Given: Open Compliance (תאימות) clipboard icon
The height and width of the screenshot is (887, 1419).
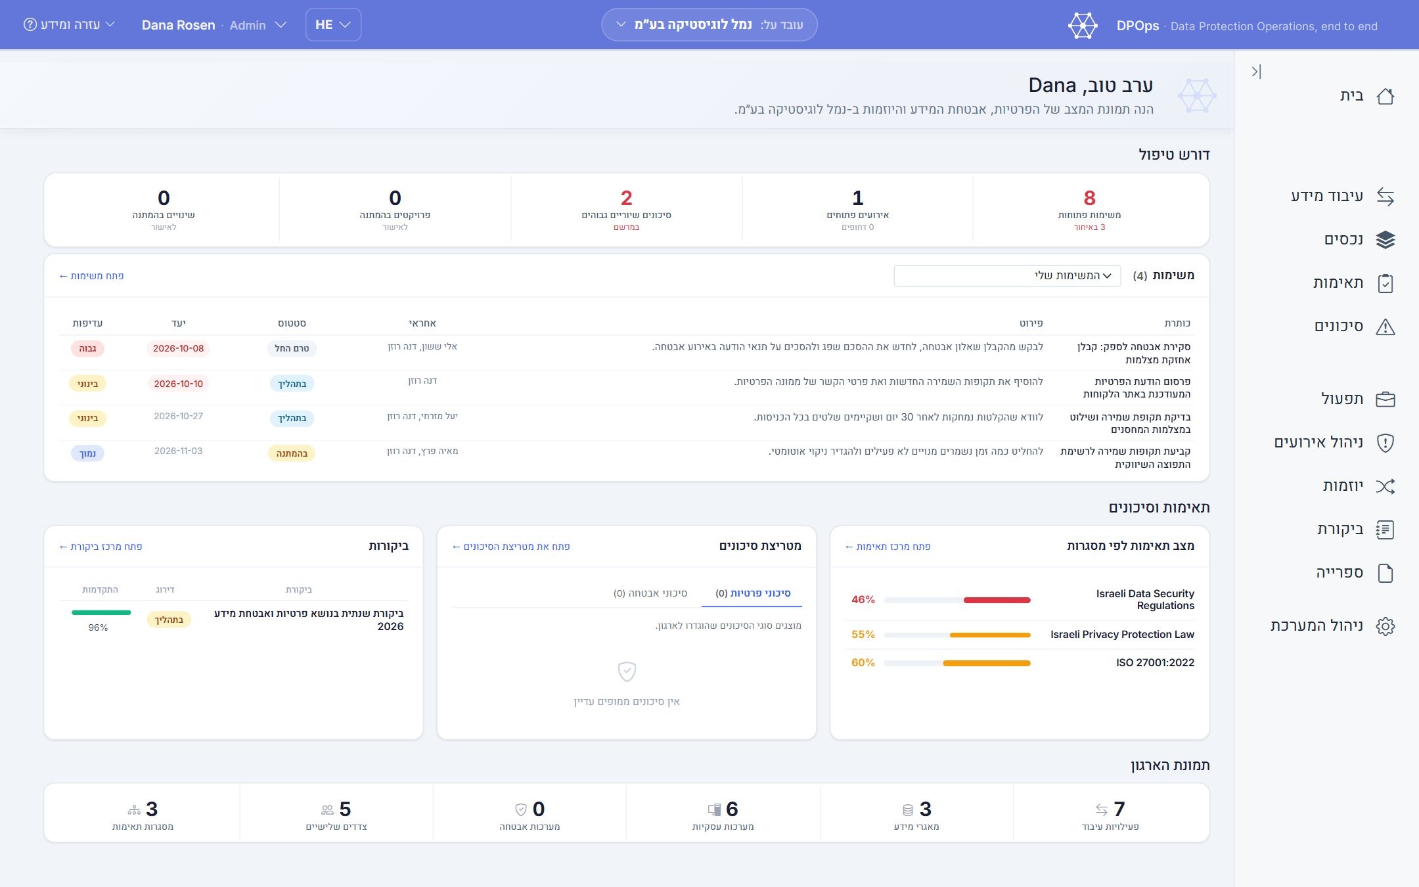Looking at the screenshot, I should point(1385,283).
